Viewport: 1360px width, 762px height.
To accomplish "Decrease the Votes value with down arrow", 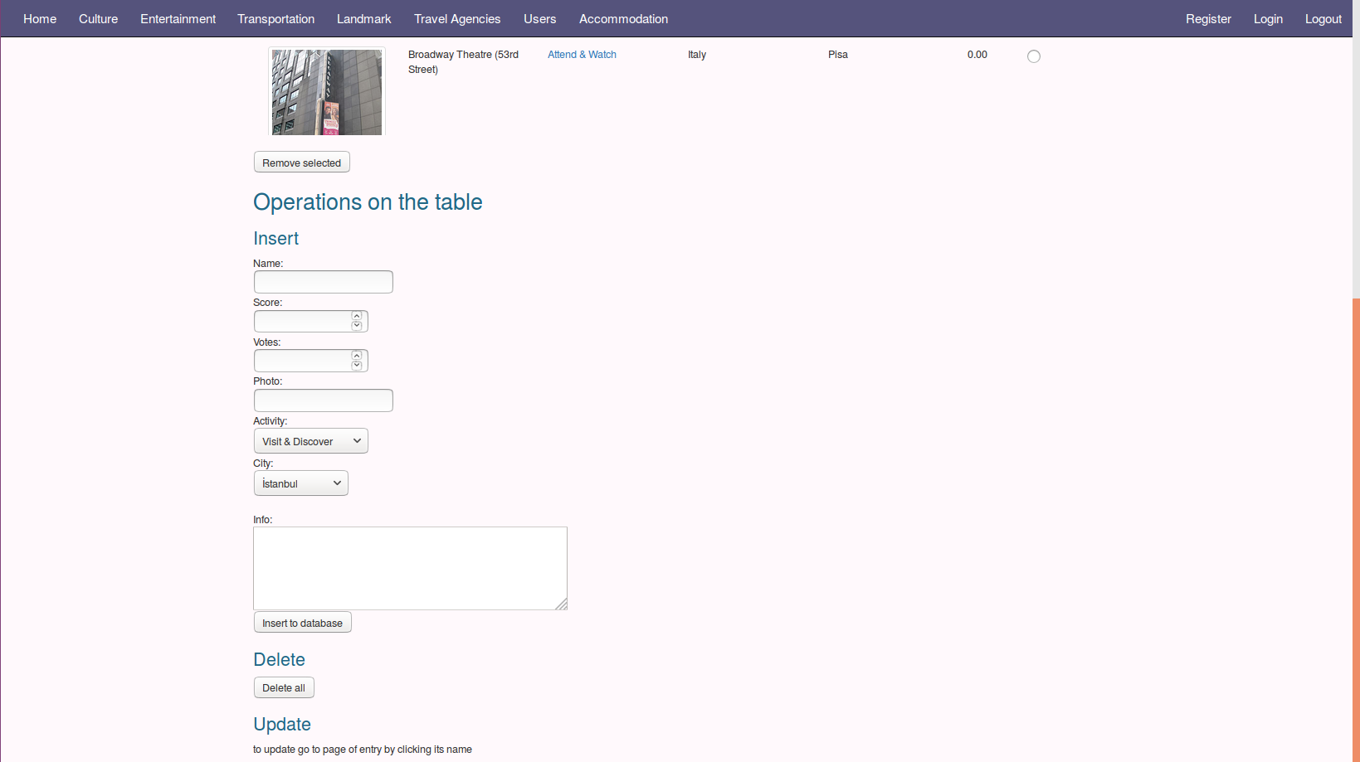I will [x=357, y=366].
